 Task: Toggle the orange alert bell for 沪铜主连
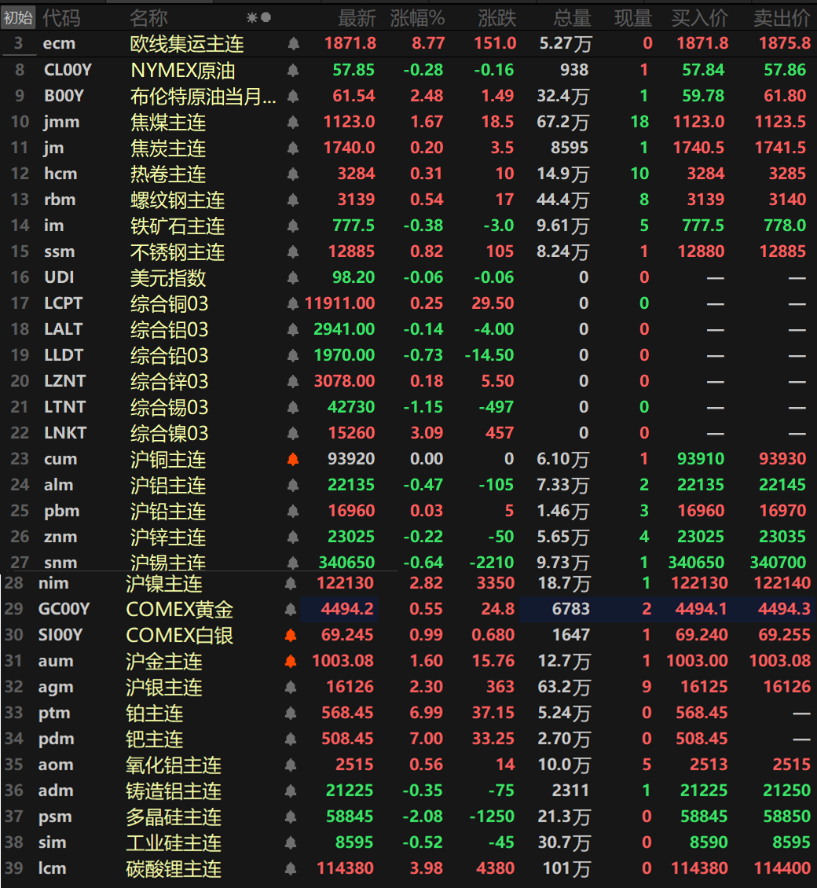pos(293,459)
